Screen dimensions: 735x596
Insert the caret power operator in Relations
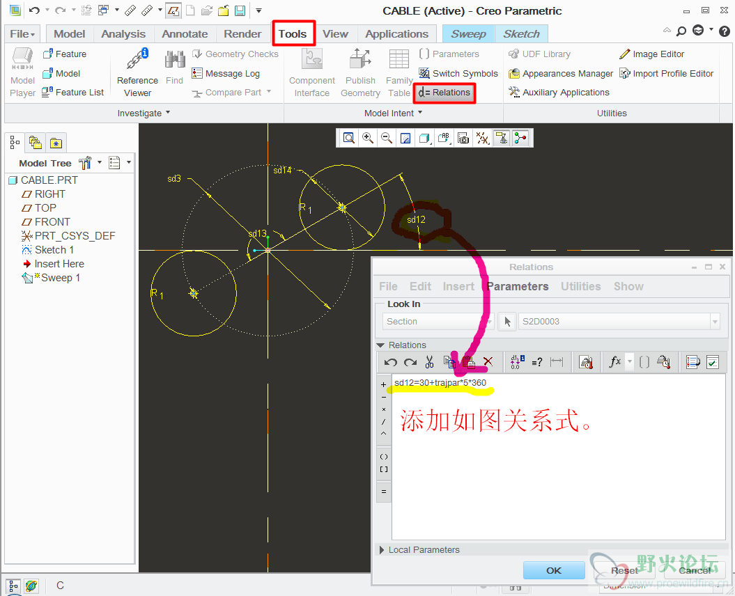tap(383, 434)
